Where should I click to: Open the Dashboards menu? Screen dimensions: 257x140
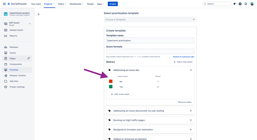(77, 4)
